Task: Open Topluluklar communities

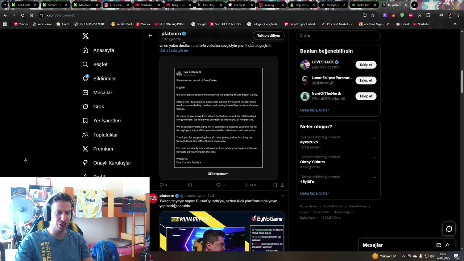Action: pyautogui.click(x=100, y=135)
